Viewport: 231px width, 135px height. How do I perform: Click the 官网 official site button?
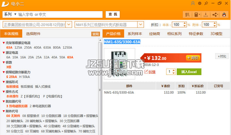tap(96, 34)
